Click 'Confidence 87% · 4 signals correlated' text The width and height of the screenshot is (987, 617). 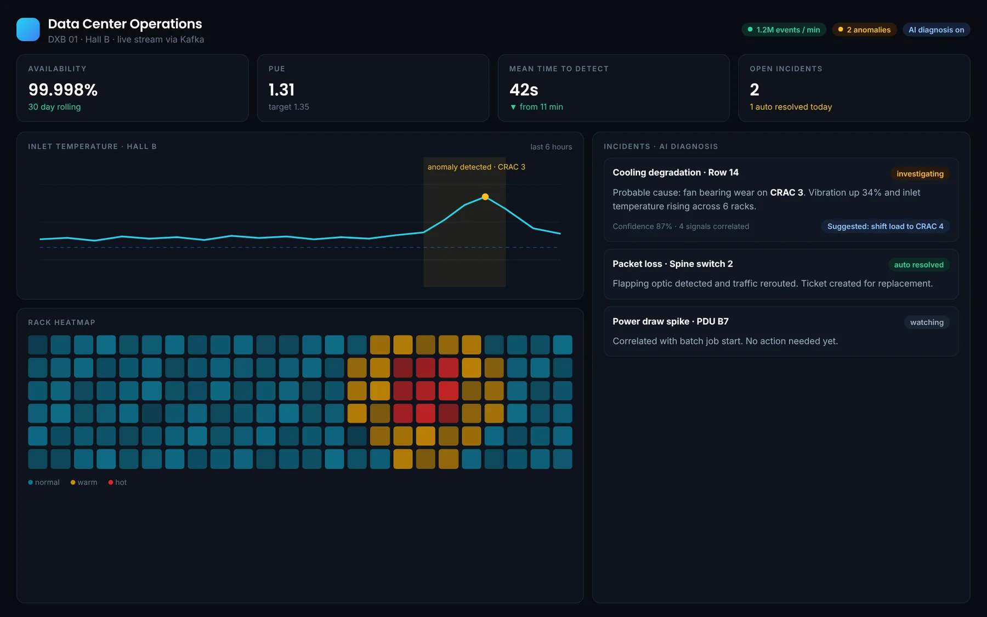pos(680,227)
